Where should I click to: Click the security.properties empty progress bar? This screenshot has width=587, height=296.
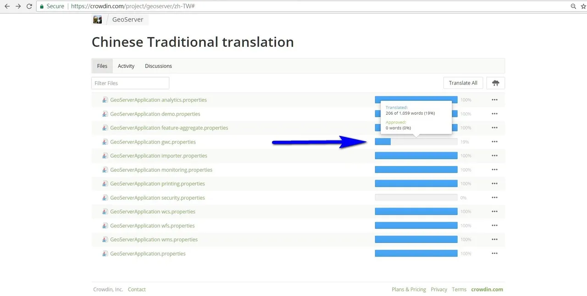tap(416, 198)
